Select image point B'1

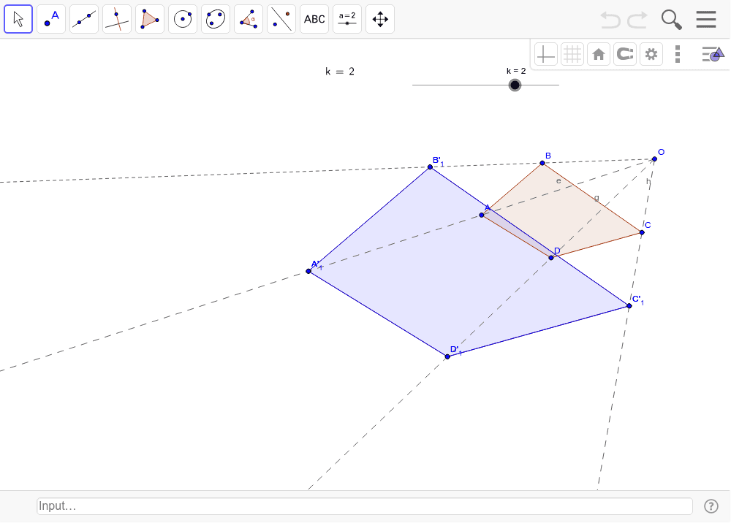pyautogui.click(x=430, y=167)
